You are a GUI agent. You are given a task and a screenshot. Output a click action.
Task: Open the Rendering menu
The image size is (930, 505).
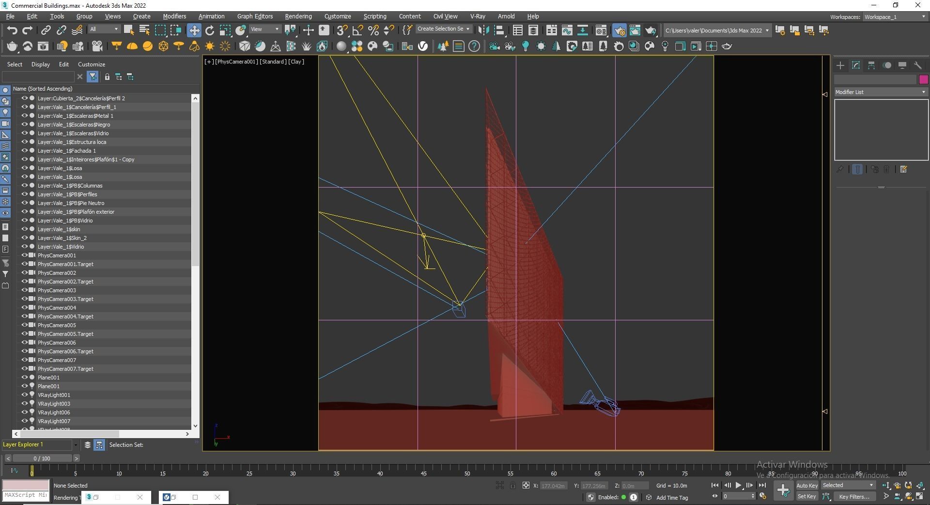pos(298,16)
